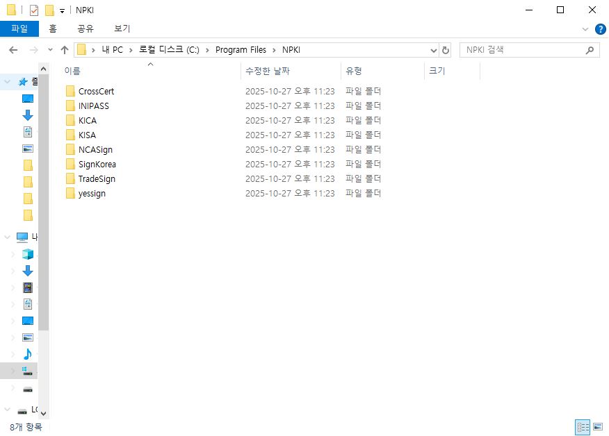Go up one folder level
The height and width of the screenshot is (436, 609).
pos(65,50)
